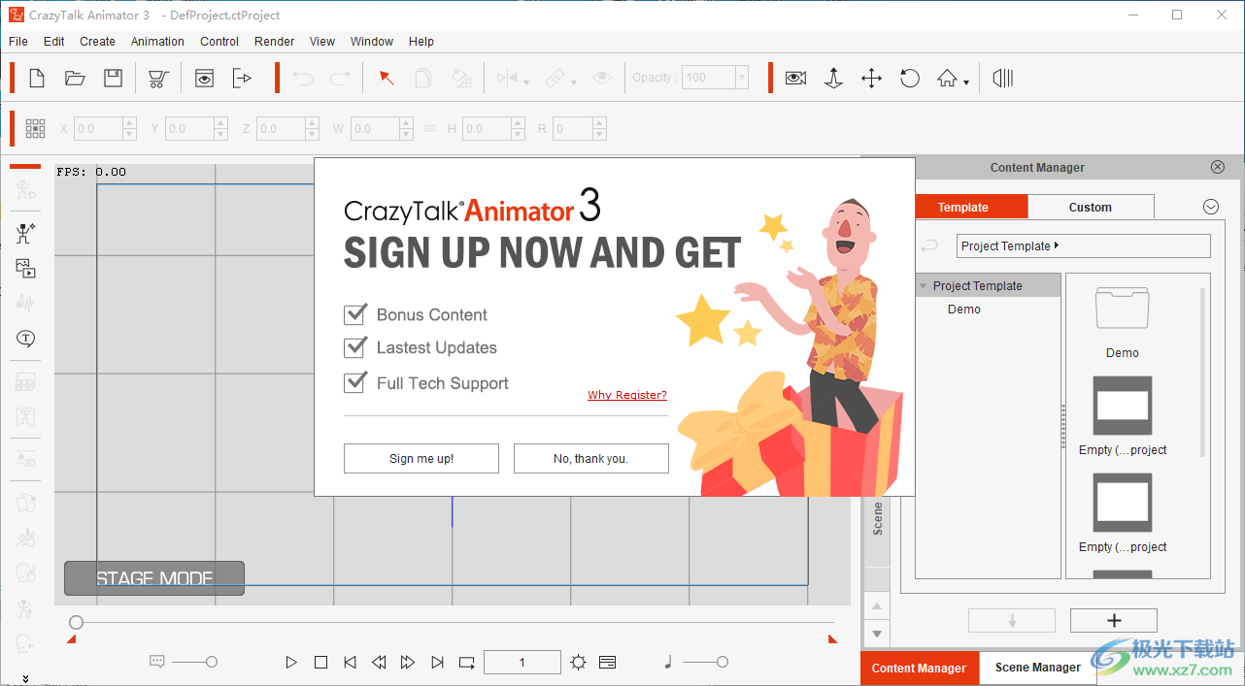Open the timeline panel icon near frame field

point(608,663)
